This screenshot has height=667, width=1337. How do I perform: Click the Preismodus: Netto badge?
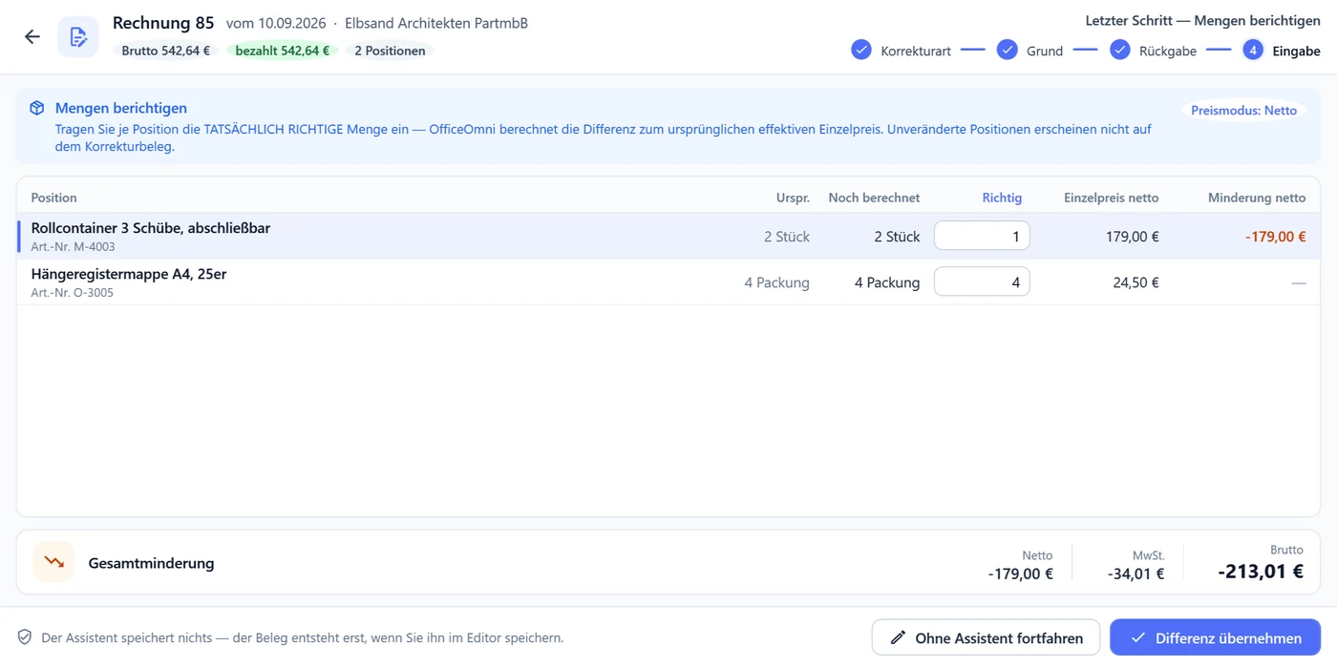coord(1243,111)
